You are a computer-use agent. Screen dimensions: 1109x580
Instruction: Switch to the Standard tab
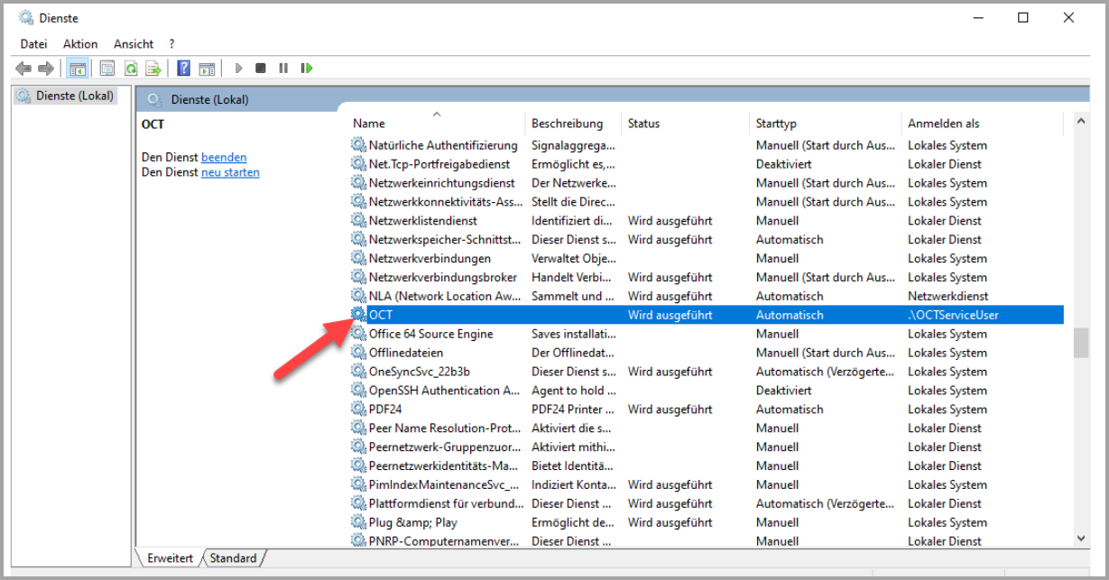click(233, 558)
